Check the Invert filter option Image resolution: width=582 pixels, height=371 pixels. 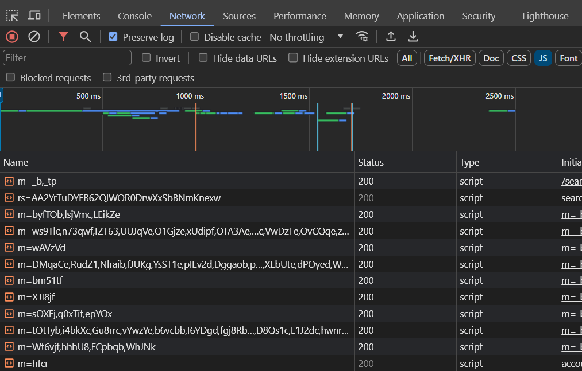coord(146,58)
